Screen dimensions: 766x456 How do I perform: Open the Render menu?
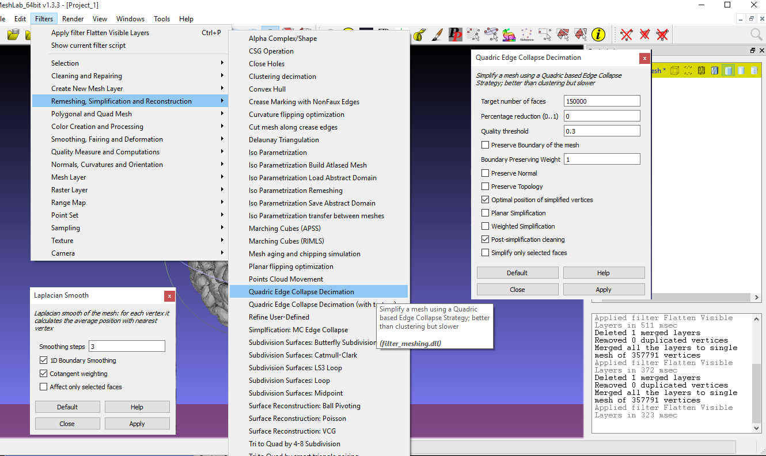point(73,19)
